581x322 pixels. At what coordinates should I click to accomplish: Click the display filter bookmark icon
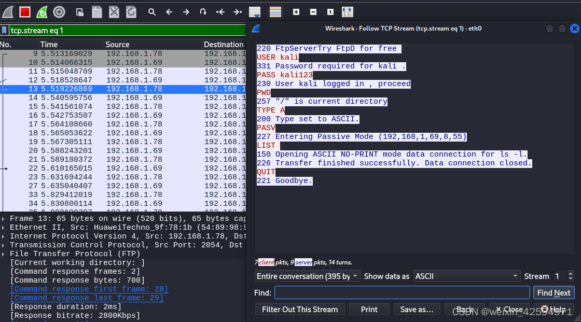point(4,31)
